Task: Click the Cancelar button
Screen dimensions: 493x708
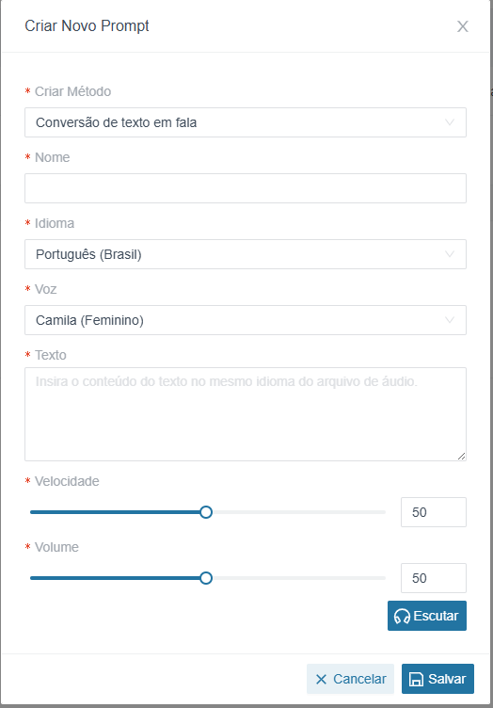Action: tap(351, 679)
